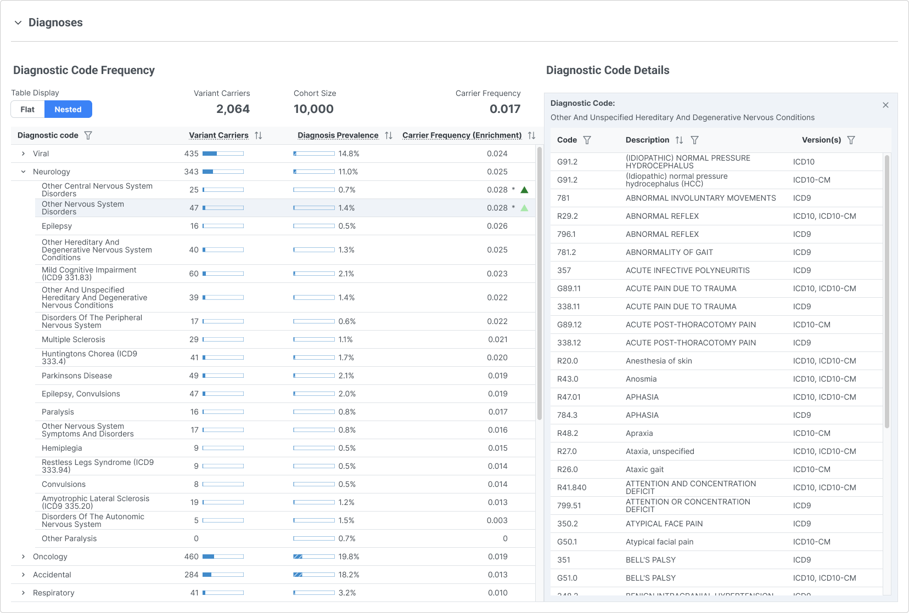Click code R29.2 cell

pos(568,216)
